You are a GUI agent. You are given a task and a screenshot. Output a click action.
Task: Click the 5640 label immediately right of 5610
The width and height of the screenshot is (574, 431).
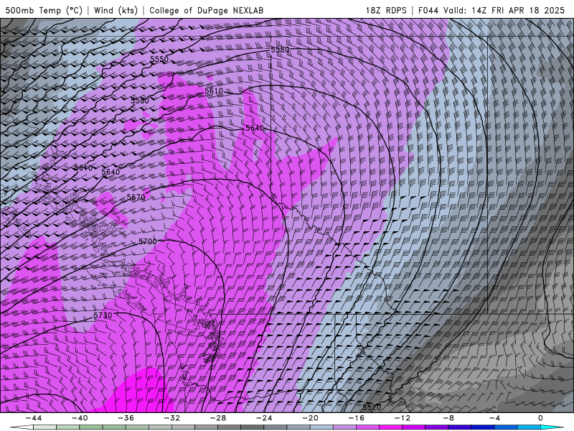tap(110, 172)
